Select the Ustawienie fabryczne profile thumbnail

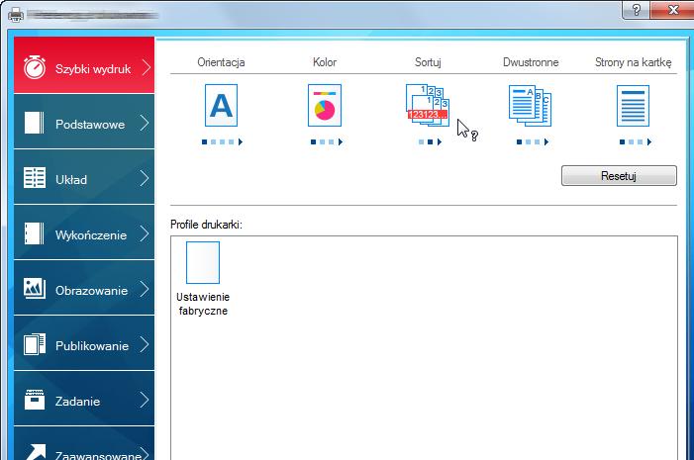pyautogui.click(x=203, y=262)
